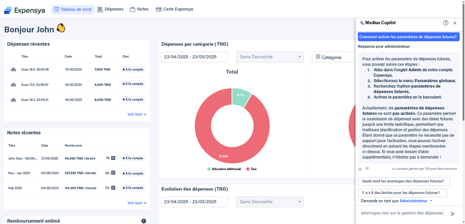Send the Copilot message with arrow icon
The height and width of the screenshot is (224, 465).
tap(453, 214)
